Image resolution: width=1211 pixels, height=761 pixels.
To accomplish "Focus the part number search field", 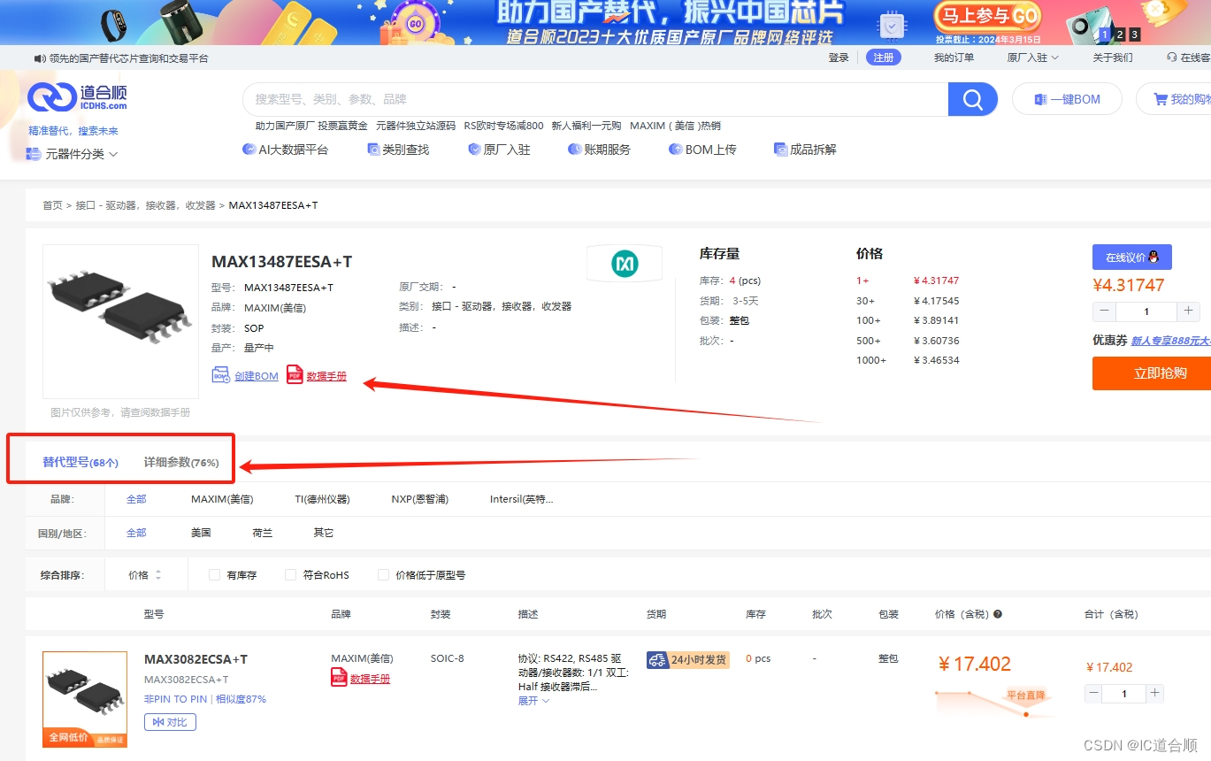I will click(x=594, y=99).
